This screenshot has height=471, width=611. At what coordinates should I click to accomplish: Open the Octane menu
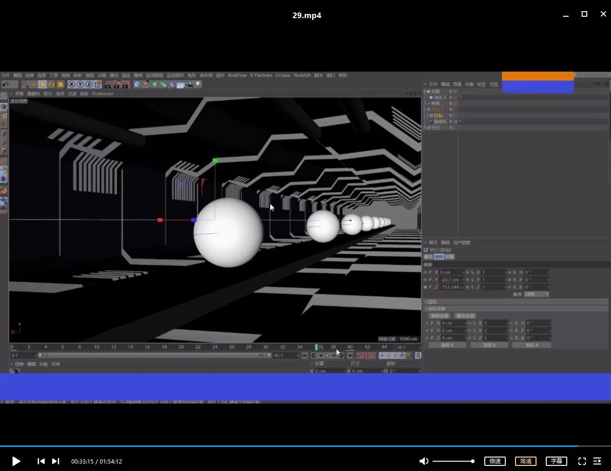(283, 75)
